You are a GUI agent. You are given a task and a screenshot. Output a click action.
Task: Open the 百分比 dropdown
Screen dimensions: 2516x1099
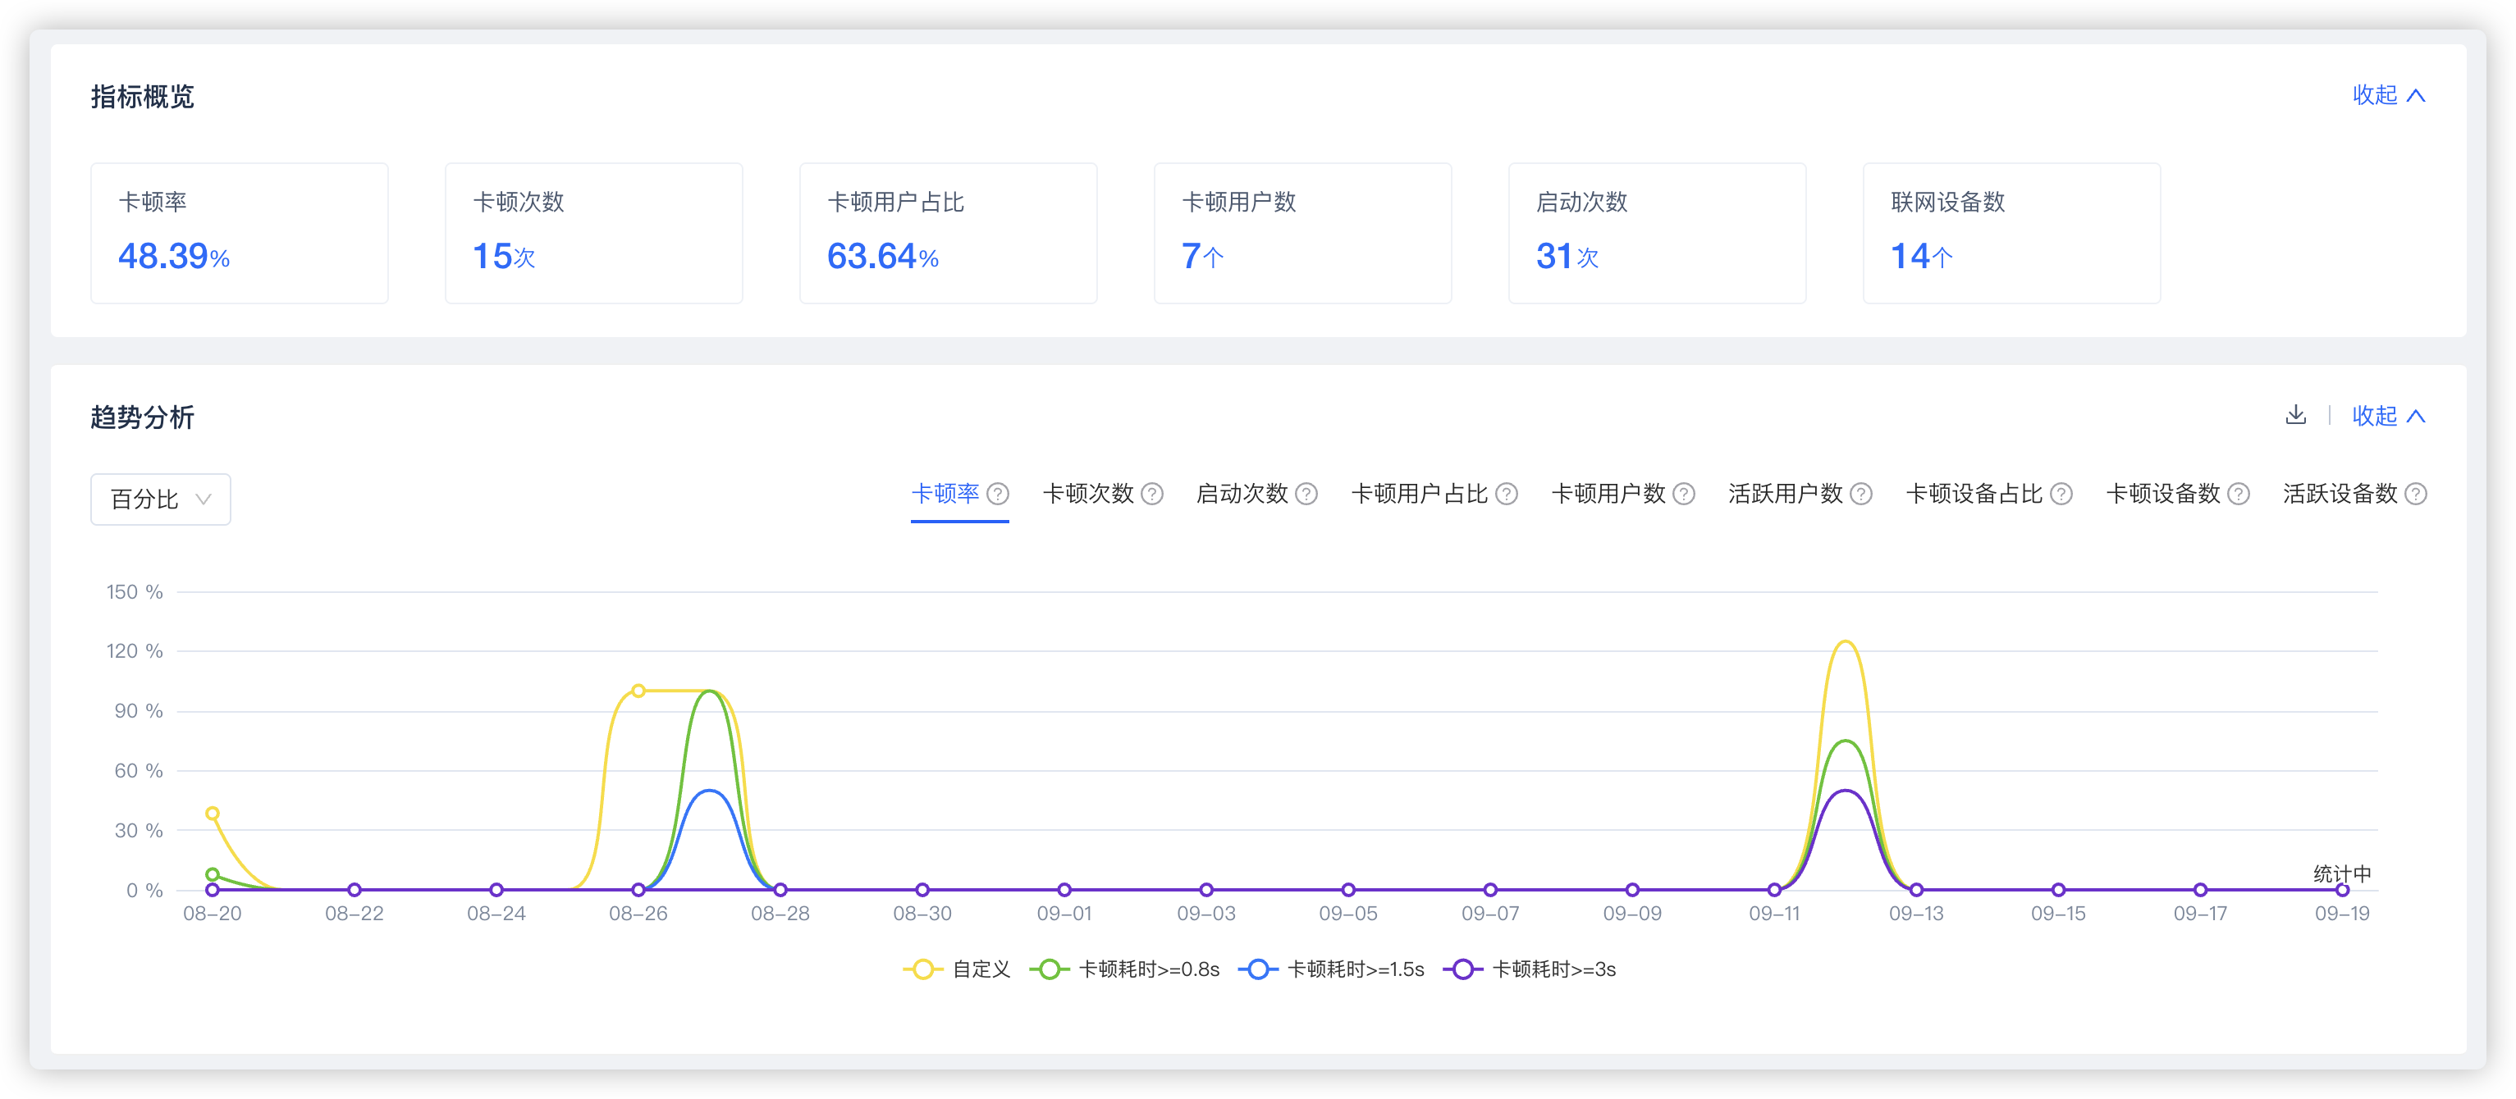pyautogui.click(x=160, y=499)
